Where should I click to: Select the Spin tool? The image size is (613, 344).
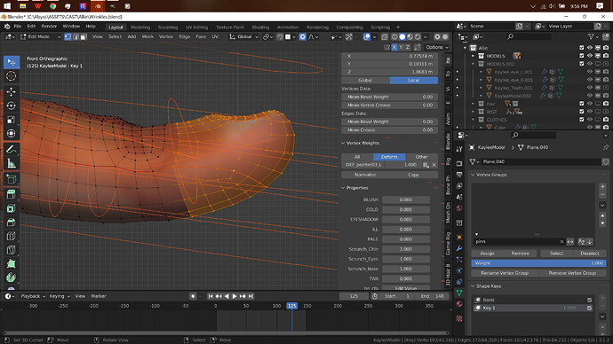[x=11, y=278]
